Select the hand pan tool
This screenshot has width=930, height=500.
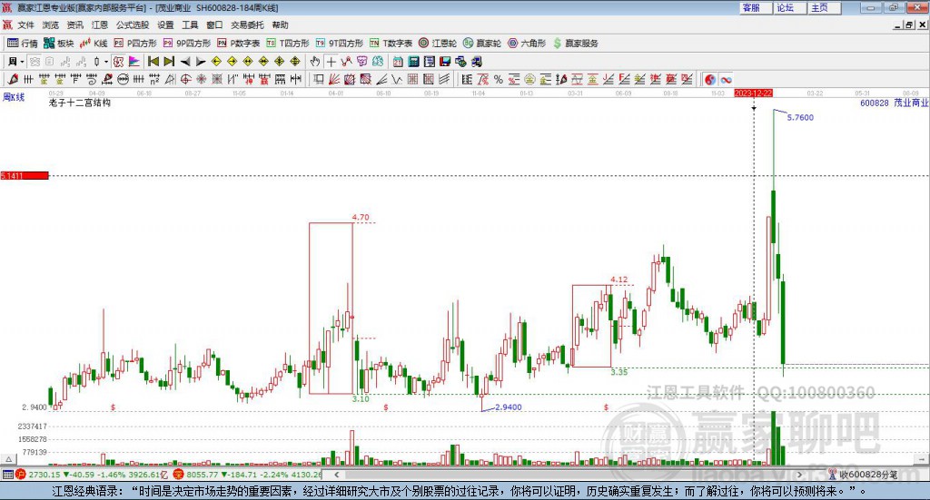pos(315,62)
